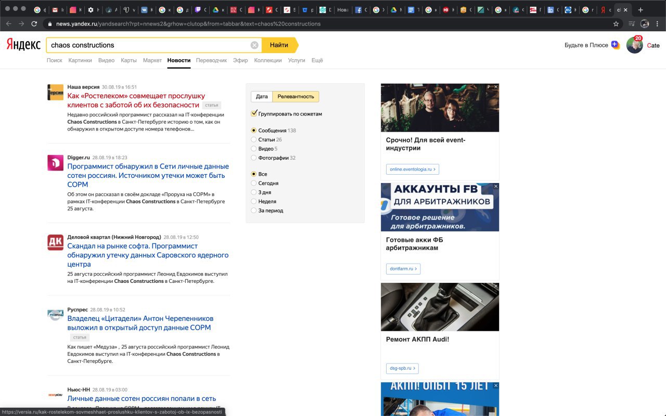Viewport: 666px width, 416px height.
Task: Click the Руспрес source logo
Action: (x=55, y=315)
